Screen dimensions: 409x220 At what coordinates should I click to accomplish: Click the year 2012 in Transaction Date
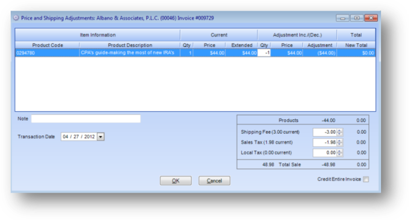[x=90, y=137]
